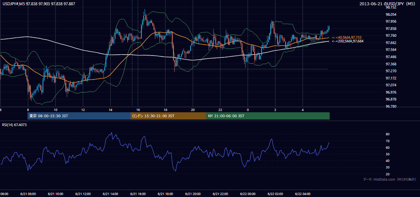Click the 6/21 20:00 date axis label
The width and height of the screenshot is (420, 197).
point(193,194)
